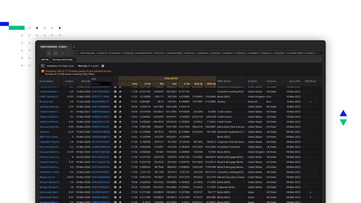Open the HSBC Holdings issuer link
The image size is (361, 203).
pyautogui.click(x=49, y=96)
